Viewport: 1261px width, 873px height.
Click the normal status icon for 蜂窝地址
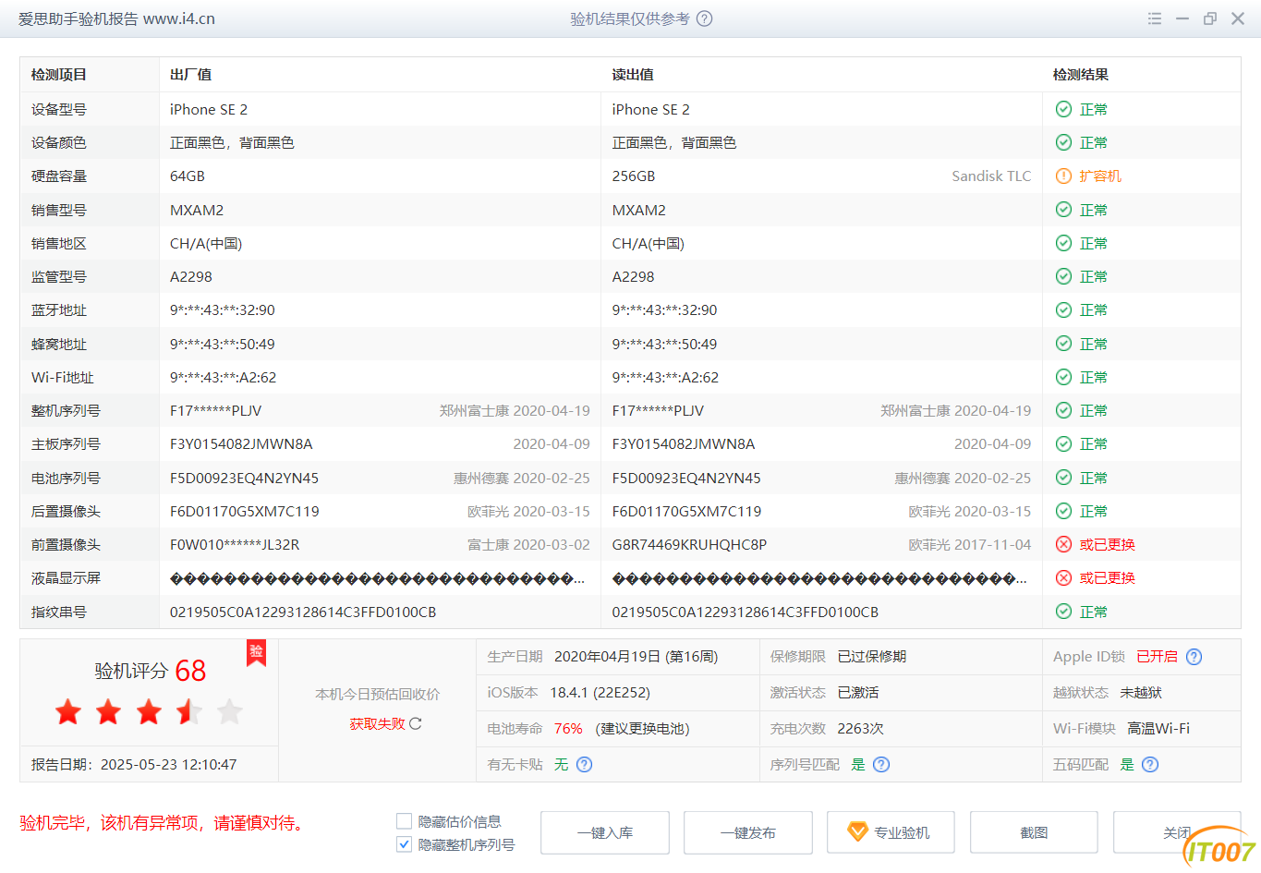[1063, 344]
